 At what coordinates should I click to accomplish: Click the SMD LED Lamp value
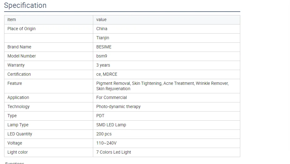[x=111, y=125]
